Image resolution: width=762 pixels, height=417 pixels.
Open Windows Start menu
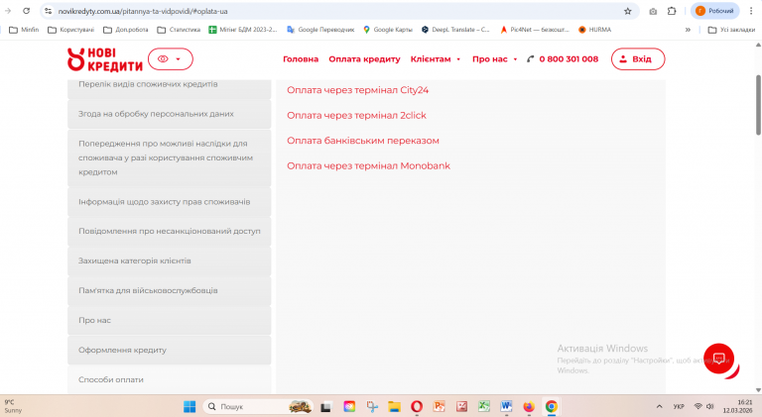[x=190, y=406]
